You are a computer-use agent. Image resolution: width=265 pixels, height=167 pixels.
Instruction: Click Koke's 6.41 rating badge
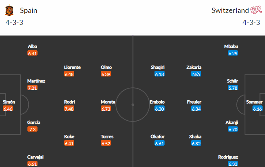point(69,143)
